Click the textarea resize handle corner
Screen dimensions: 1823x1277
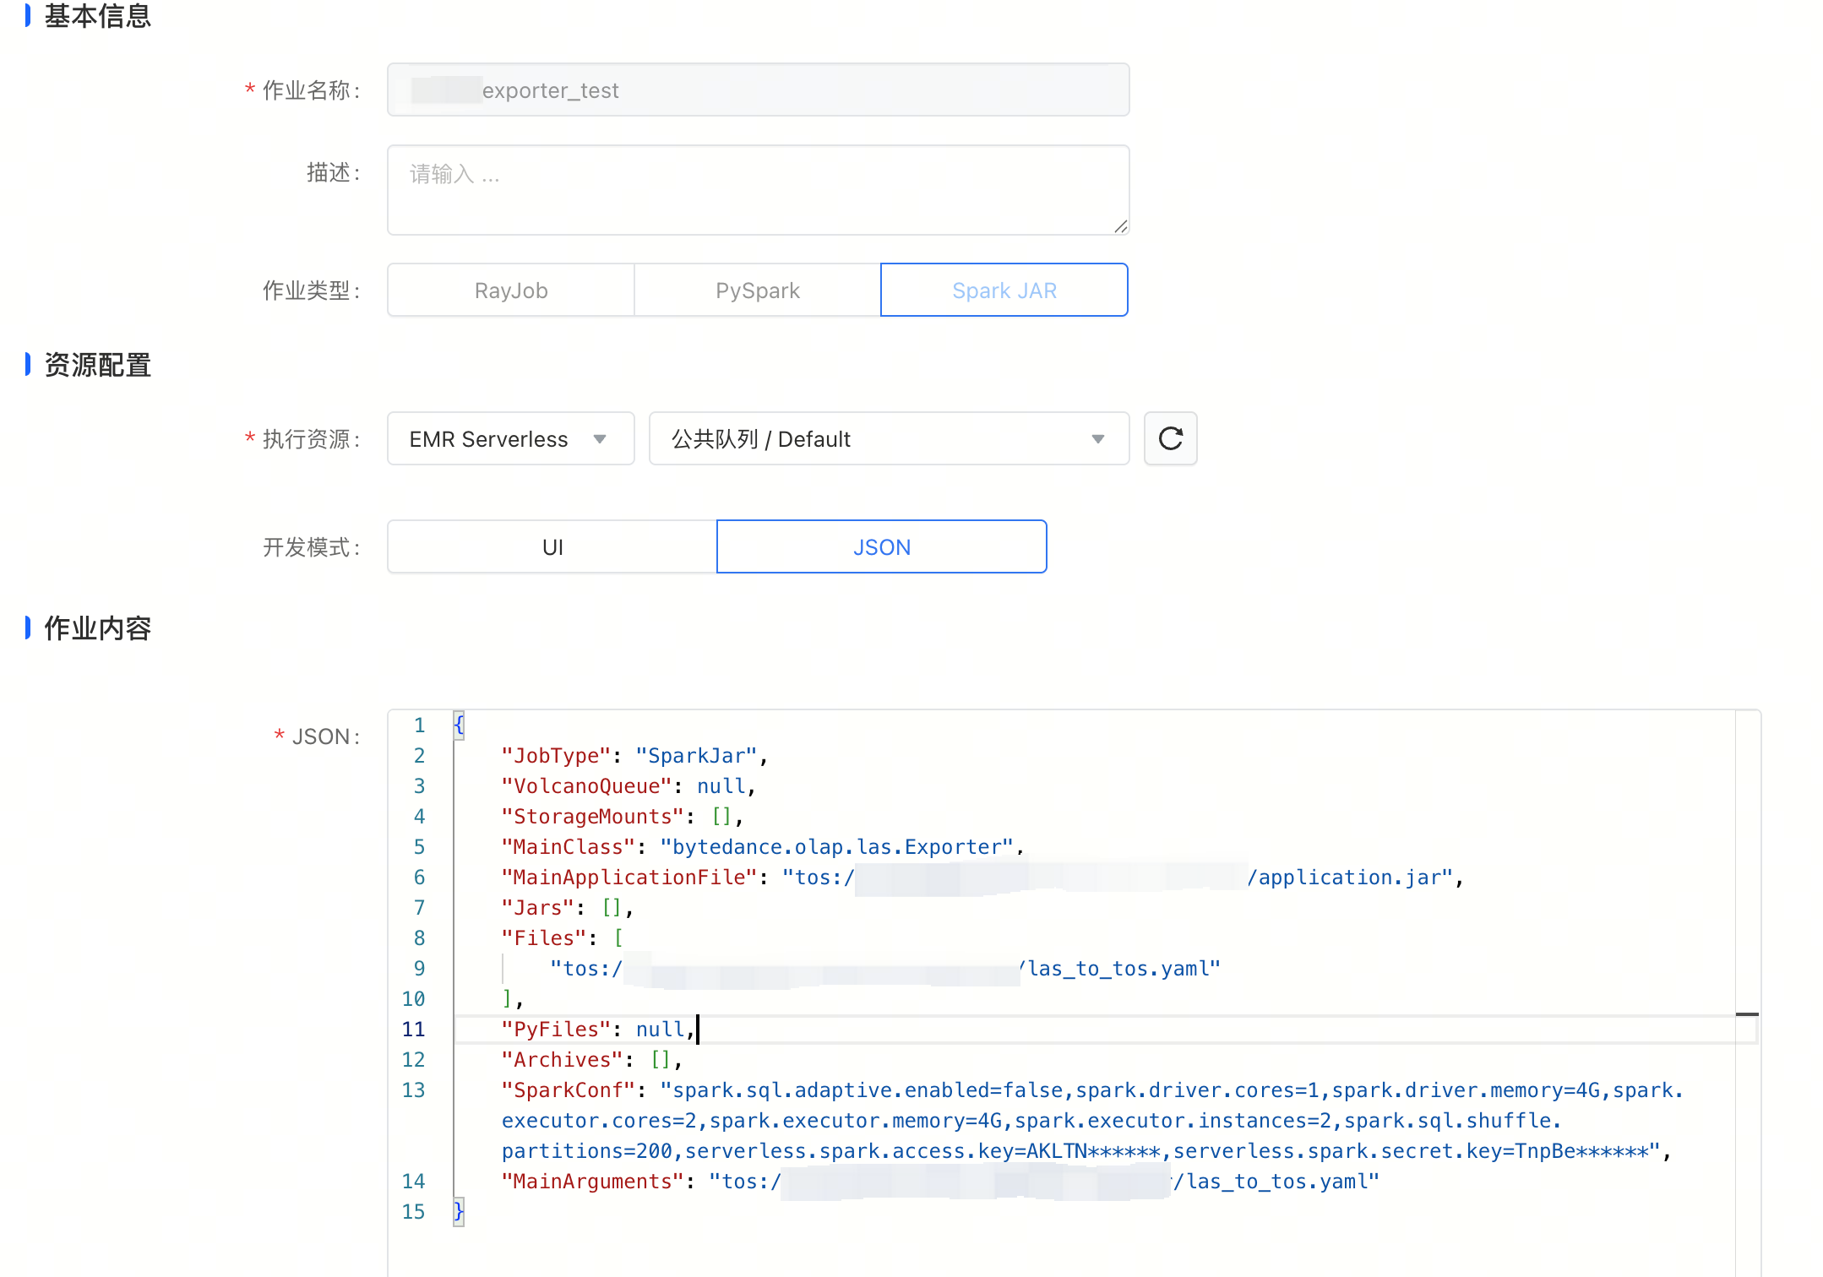1121,226
